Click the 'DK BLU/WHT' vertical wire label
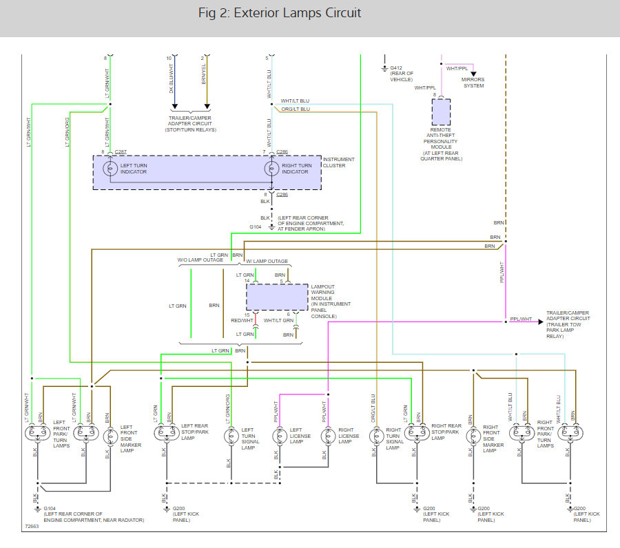Screen dimensions: 620x548 coord(172,79)
